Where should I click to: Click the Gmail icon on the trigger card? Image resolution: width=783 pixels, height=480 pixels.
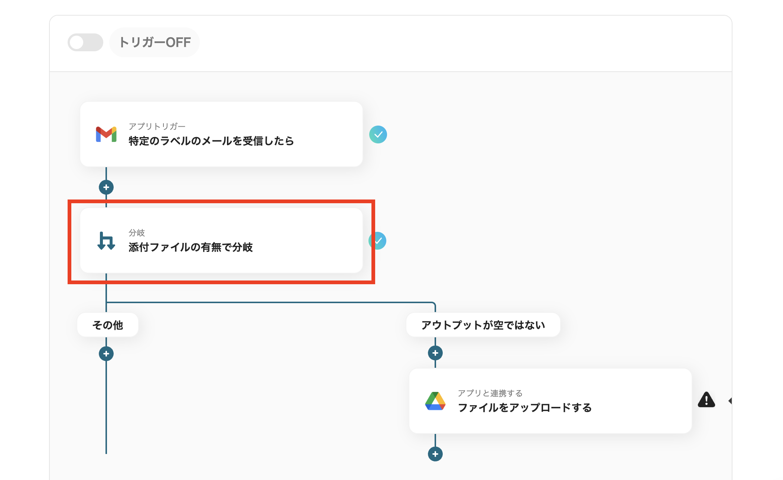(x=106, y=134)
